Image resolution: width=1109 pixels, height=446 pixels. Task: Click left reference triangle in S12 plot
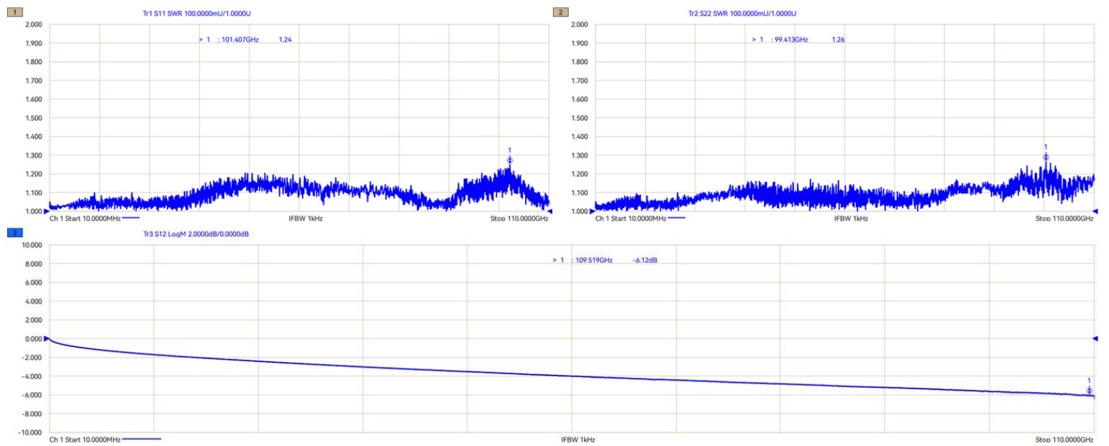[x=47, y=338]
